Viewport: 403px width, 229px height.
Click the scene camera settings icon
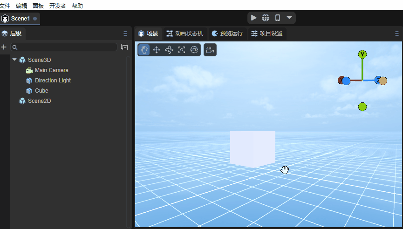(x=210, y=50)
